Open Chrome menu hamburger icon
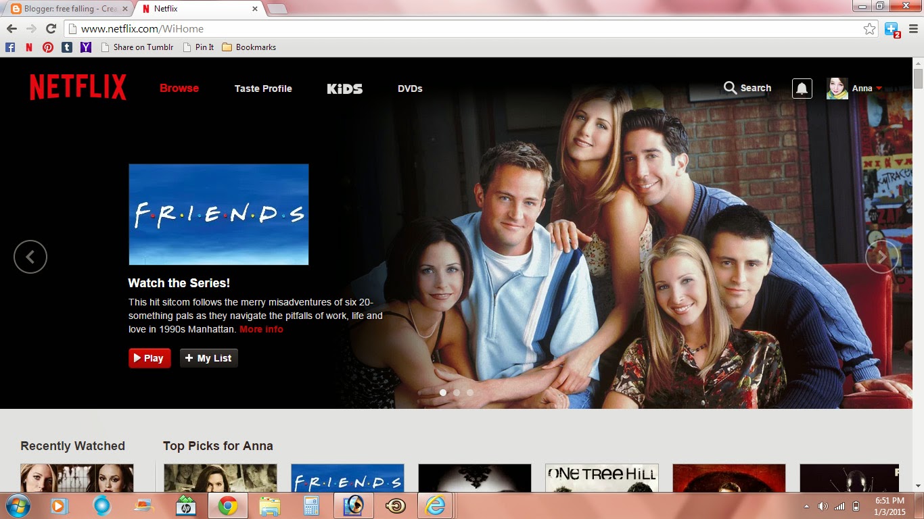 [913, 28]
